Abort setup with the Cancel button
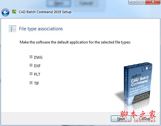Viewport: 161px width, 126px height. pyautogui.click(x=144, y=119)
